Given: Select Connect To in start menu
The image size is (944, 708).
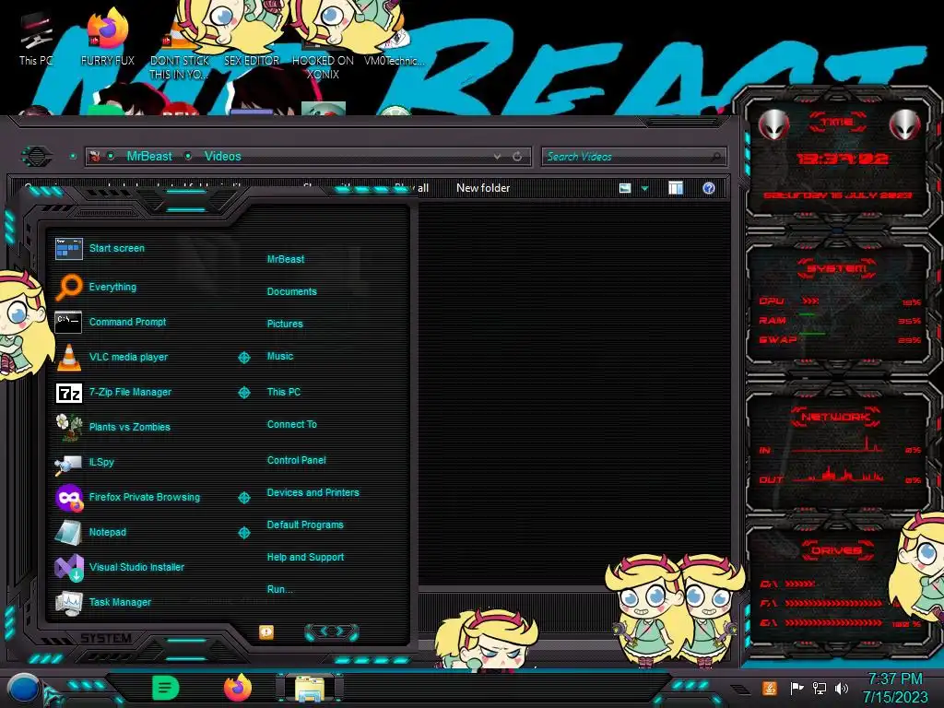Looking at the screenshot, I should point(292,424).
